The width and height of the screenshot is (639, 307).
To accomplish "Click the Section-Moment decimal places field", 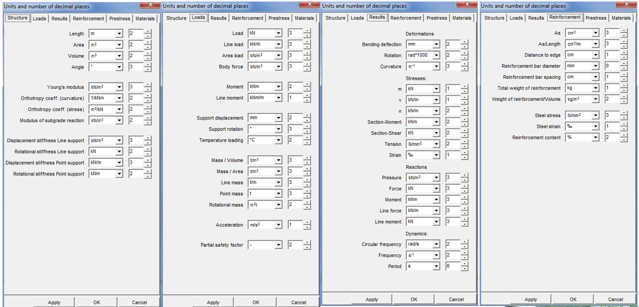I will click(x=453, y=122).
